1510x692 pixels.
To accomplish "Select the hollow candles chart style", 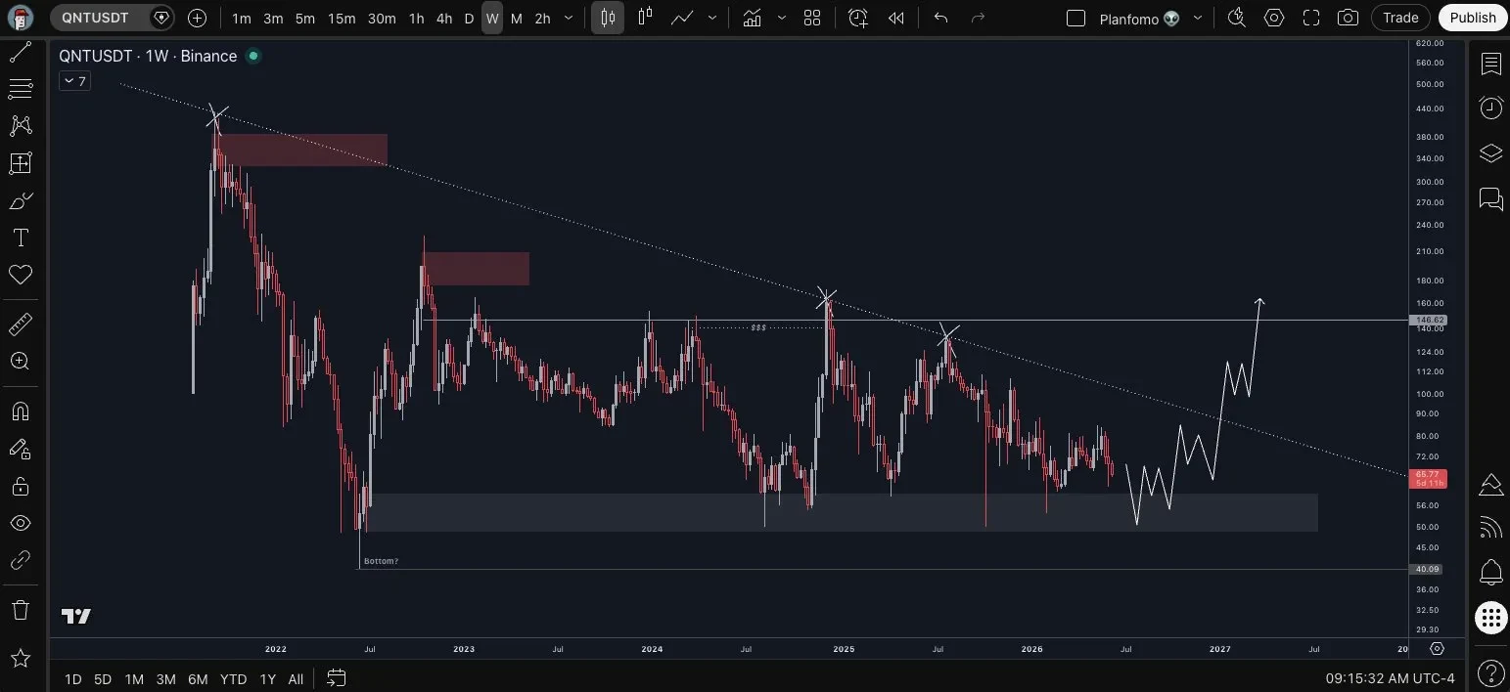I will (645, 18).
